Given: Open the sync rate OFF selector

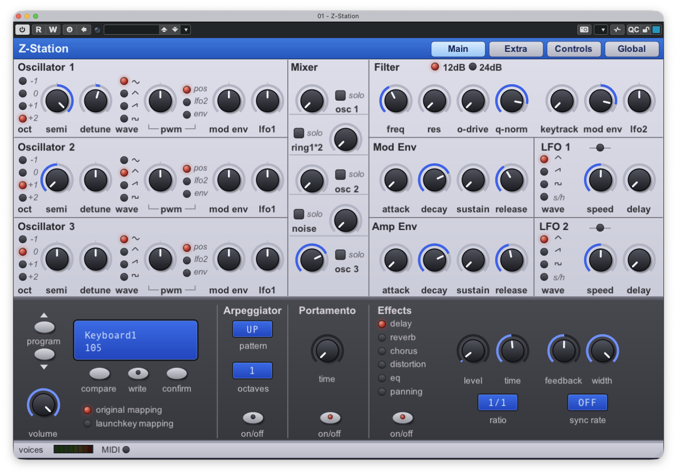Looking at the screenshot, I should [x=587, y=403].
